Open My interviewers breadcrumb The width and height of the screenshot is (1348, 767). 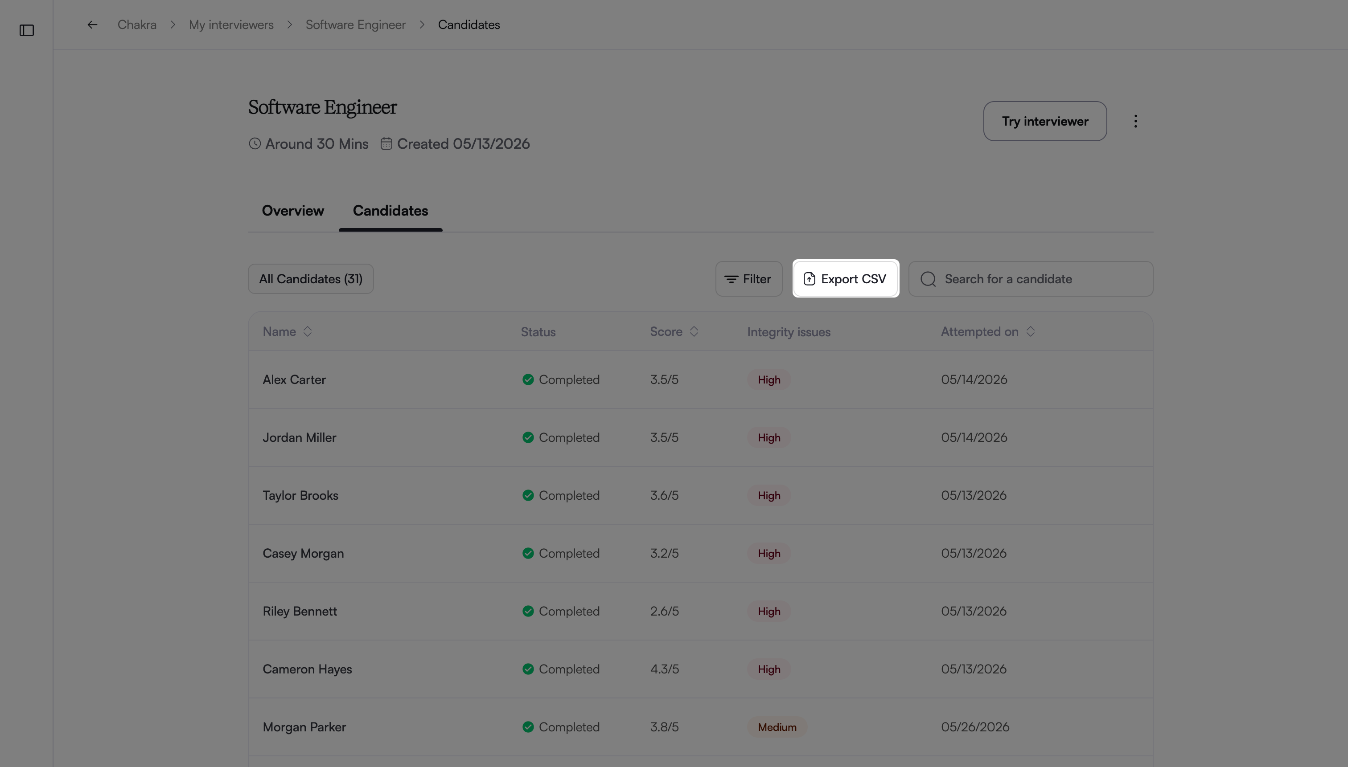(231, 25)
